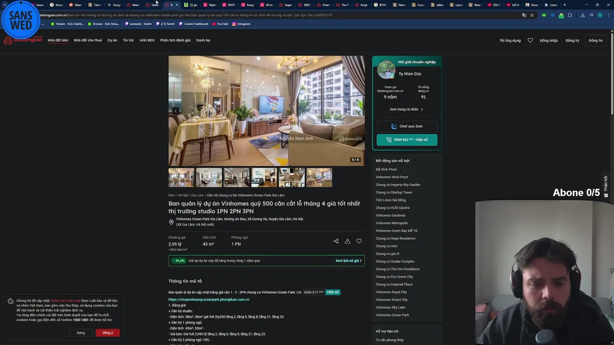The image size is (614, 345).
Task: Open Tư vấn phong thủy link
Action: [390, 340]
